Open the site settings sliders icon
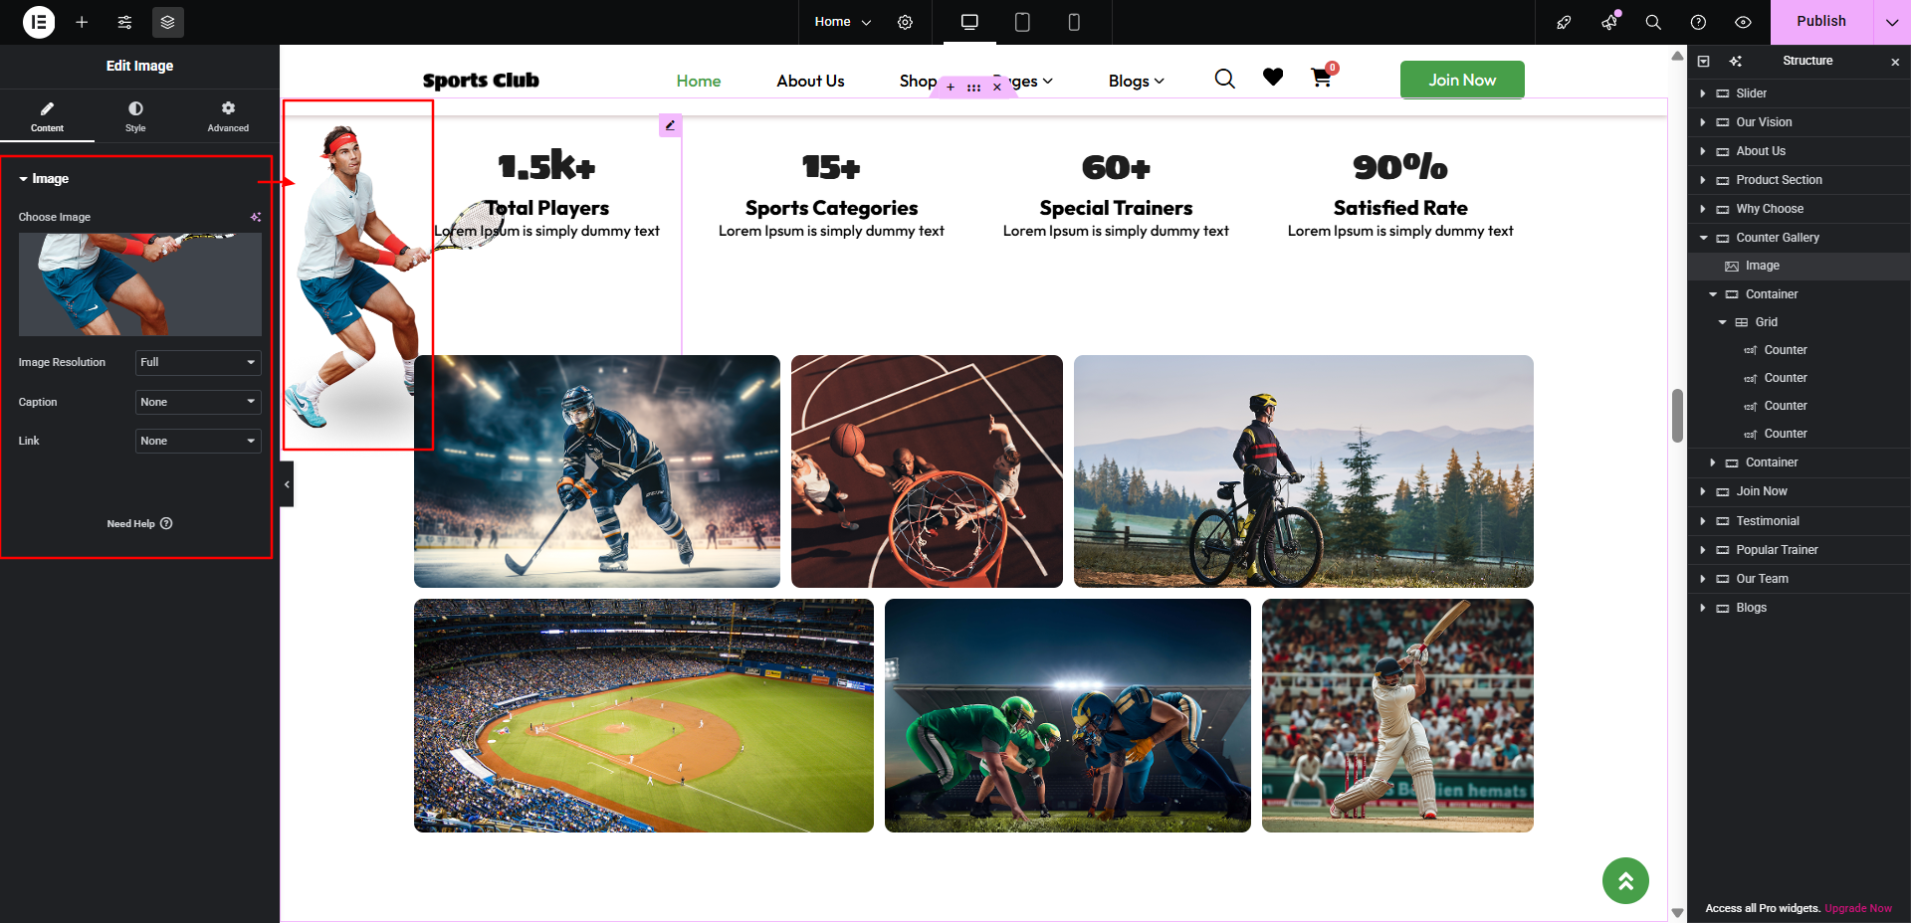Image resolution: width=1911 pixels, height=923 pixels. (x=124, y=22)
